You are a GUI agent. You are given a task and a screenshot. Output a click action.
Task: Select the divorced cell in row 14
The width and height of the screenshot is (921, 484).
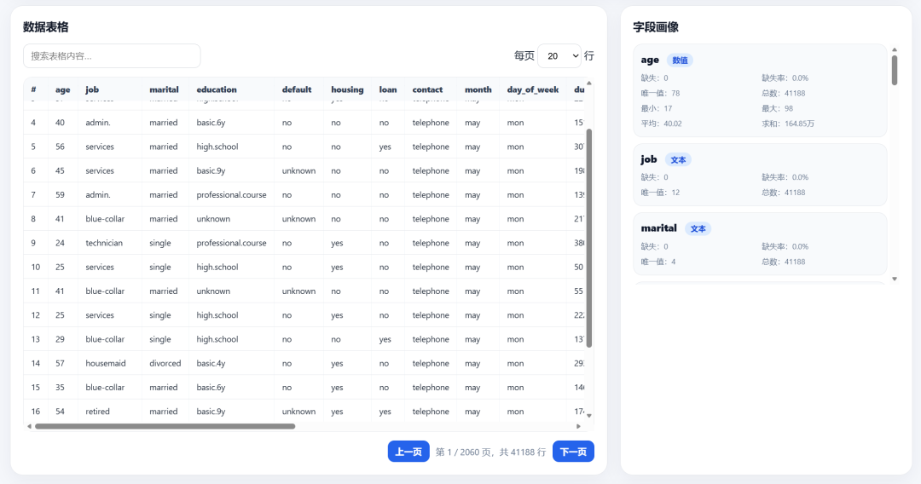click(165, 363)
